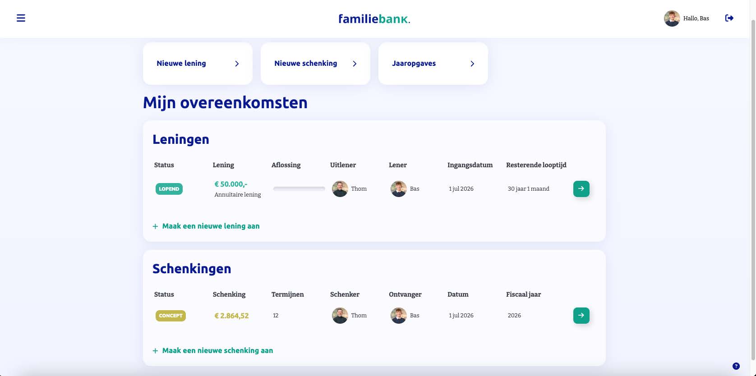
Task: Click the 30 jaar 1 maand value
Action: click(528, 189)
